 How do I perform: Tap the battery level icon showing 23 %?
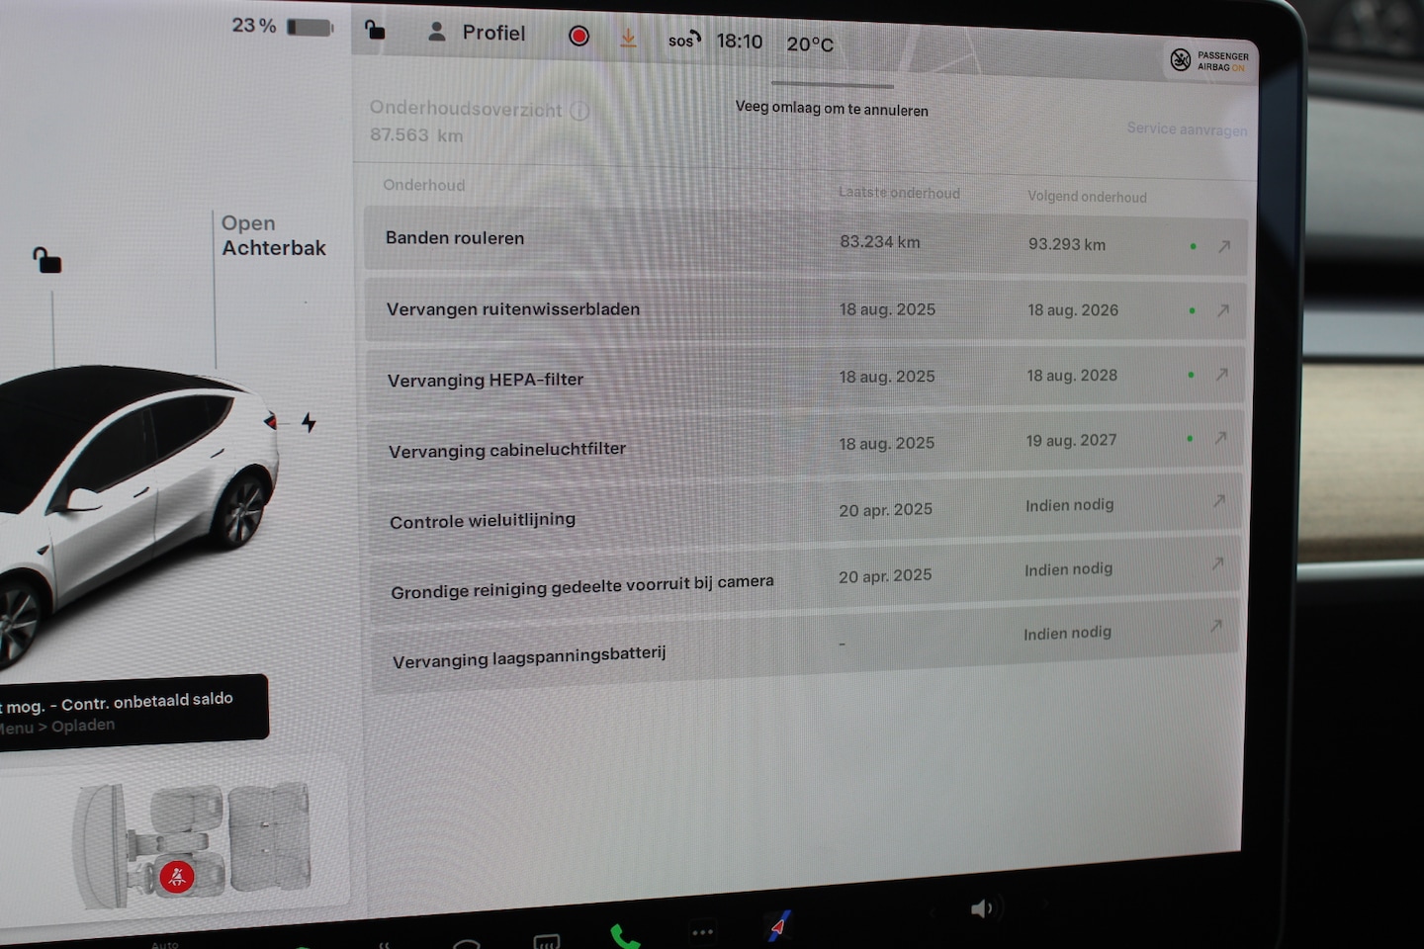tap(311, 27)
